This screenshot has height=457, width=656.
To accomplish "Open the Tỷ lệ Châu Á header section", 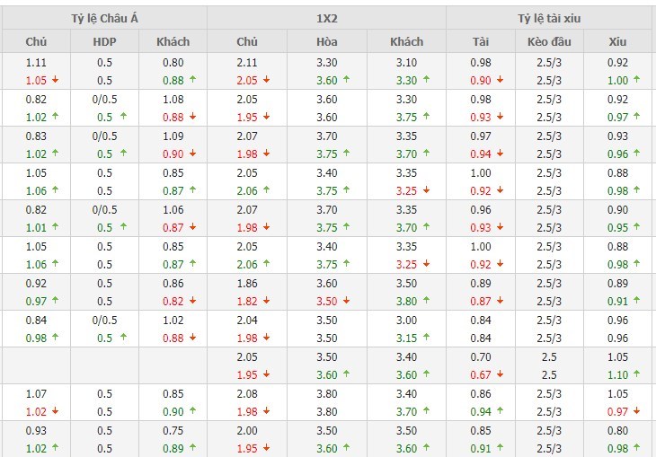I will (x=104, y=18).
